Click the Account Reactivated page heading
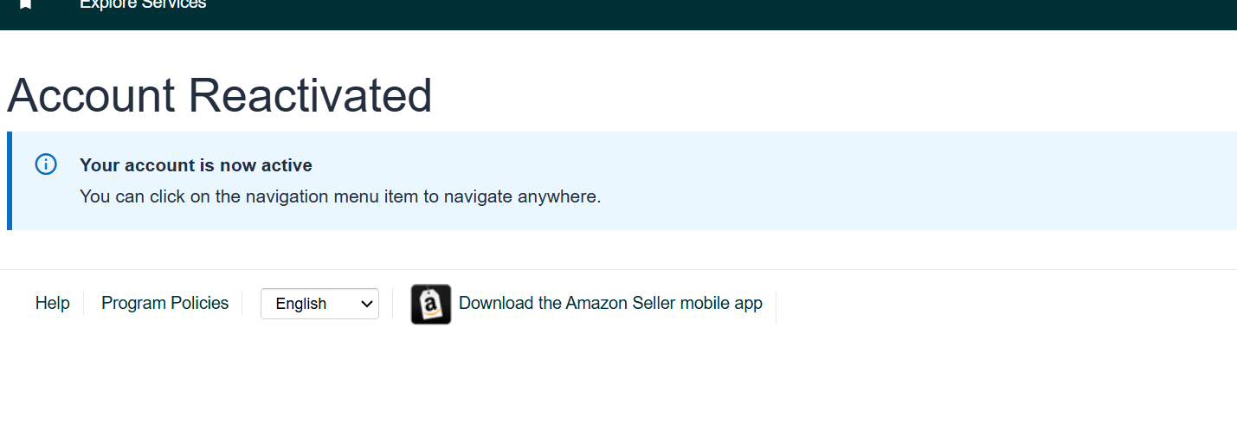The height and width of the screenshot is (424, 1237). [220, 95]
